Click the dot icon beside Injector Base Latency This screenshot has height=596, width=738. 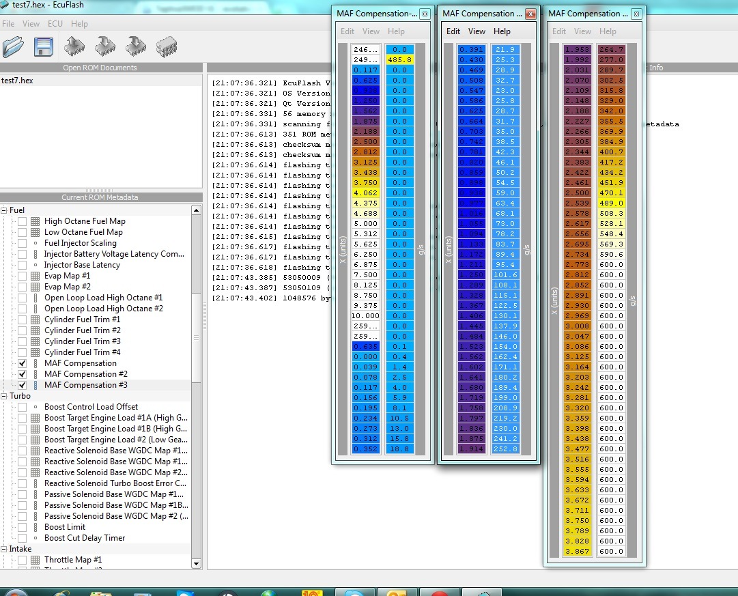tap(36, 265)
